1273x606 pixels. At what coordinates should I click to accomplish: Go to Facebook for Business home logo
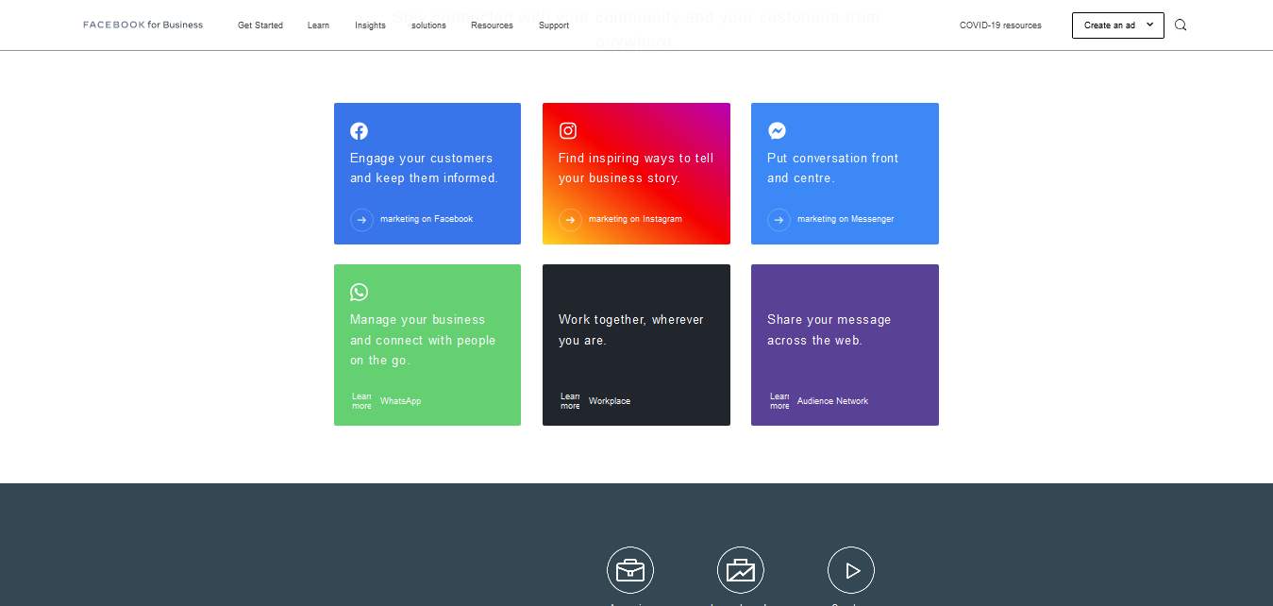(142, 25)
